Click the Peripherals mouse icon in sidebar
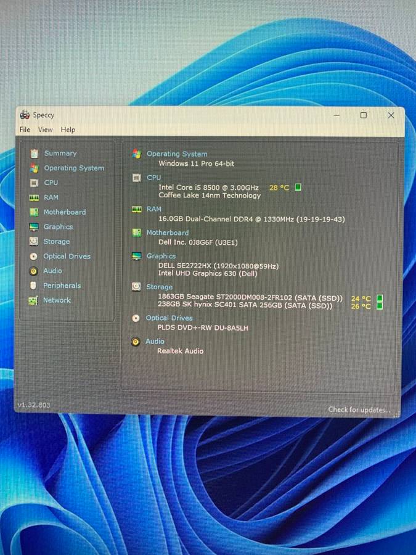This screenshot has width=416, height=555. coord(33,286)
